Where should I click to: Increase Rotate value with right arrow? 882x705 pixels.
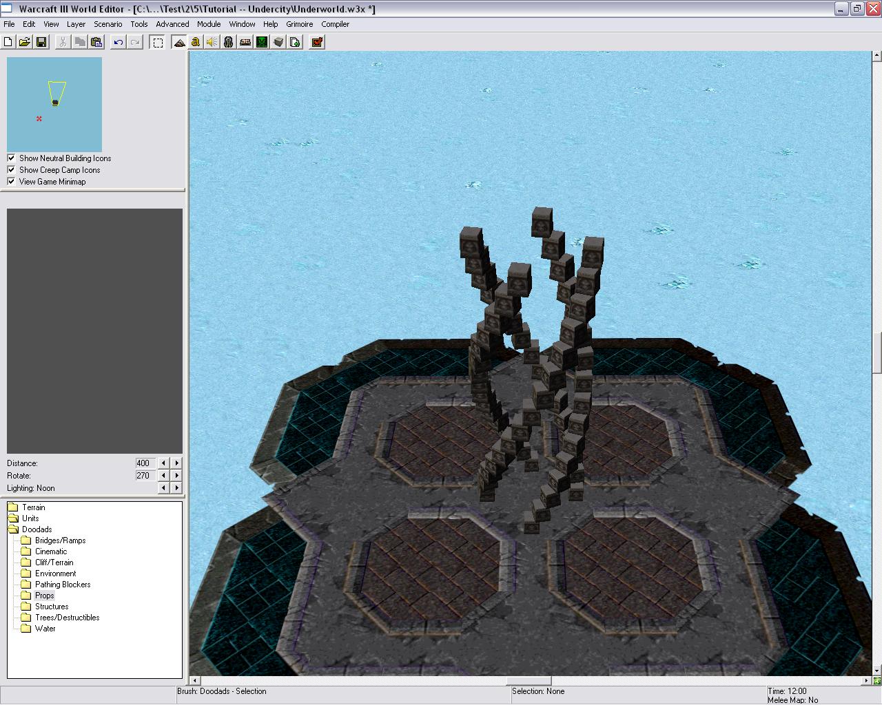[176, 475]
